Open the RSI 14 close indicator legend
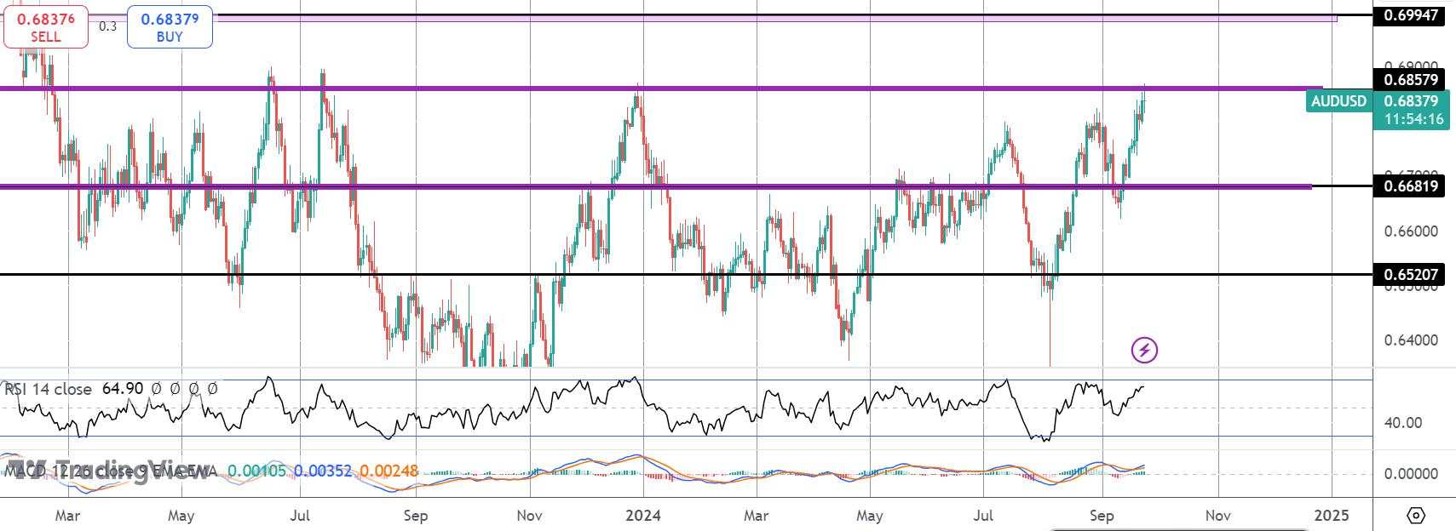The height and width of the screenshot is (531, 1456). (x=49, y=389)
